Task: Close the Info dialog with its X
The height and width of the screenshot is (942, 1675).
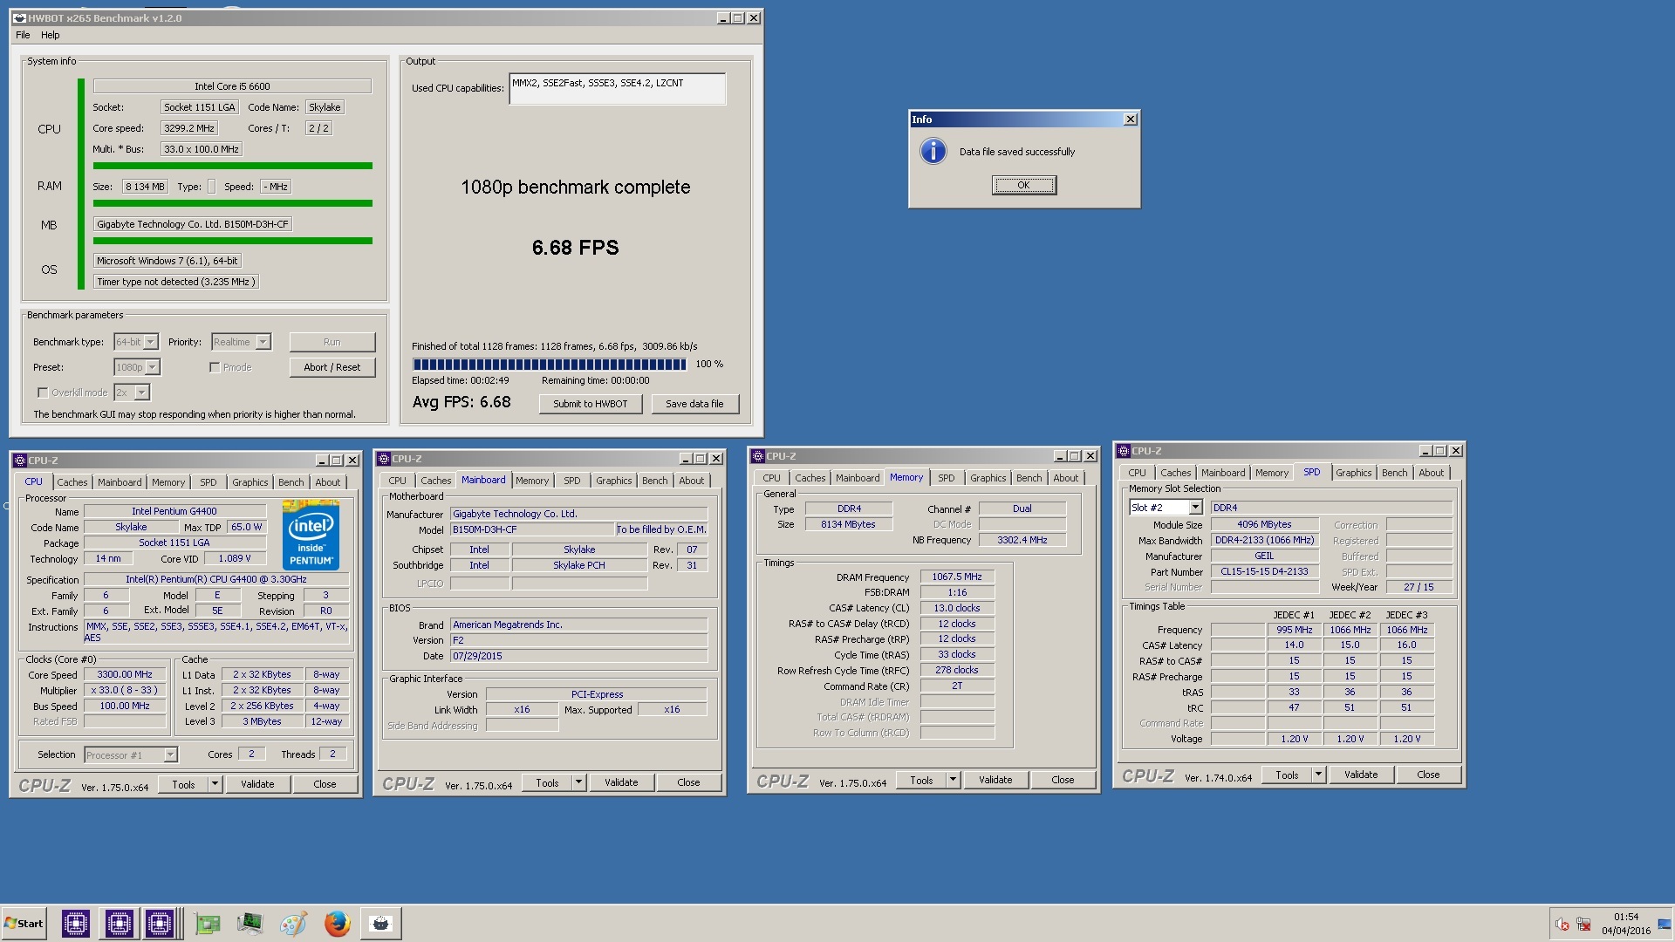Action: (x=1131, y=119)
